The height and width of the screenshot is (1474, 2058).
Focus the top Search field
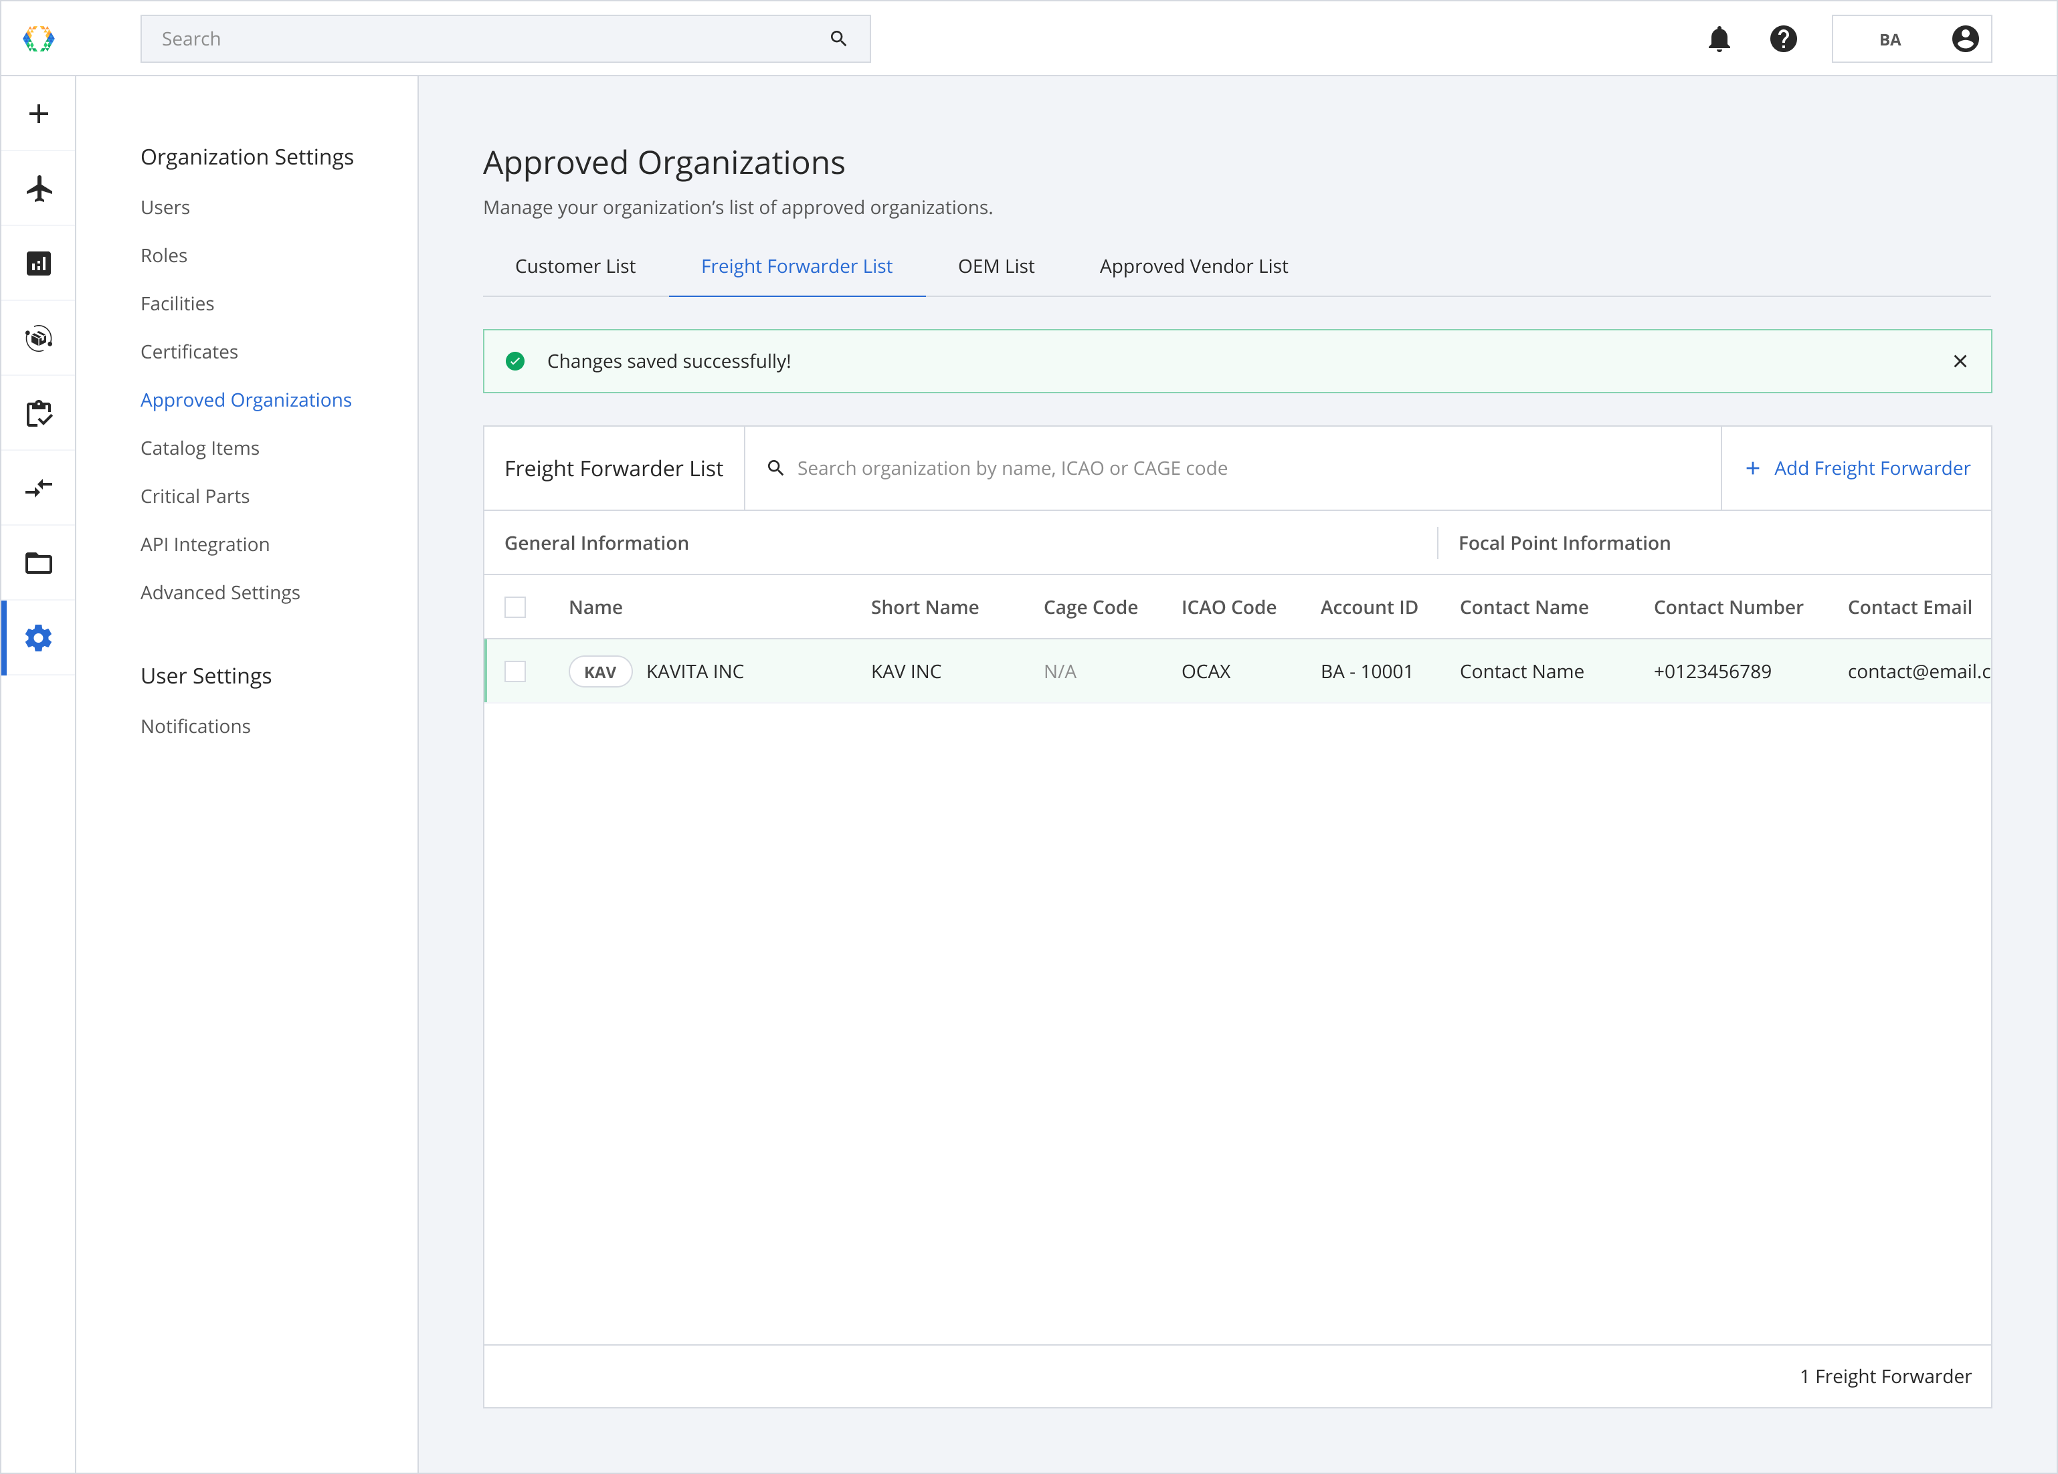tap(505, 39)
